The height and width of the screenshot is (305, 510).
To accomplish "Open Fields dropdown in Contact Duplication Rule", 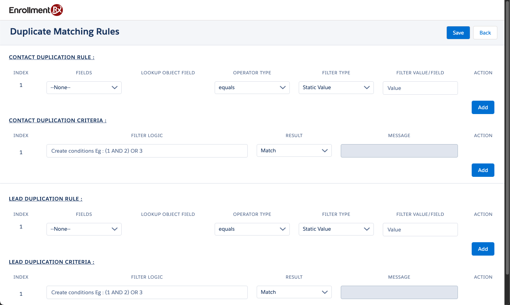I will (x=84, y=88).
